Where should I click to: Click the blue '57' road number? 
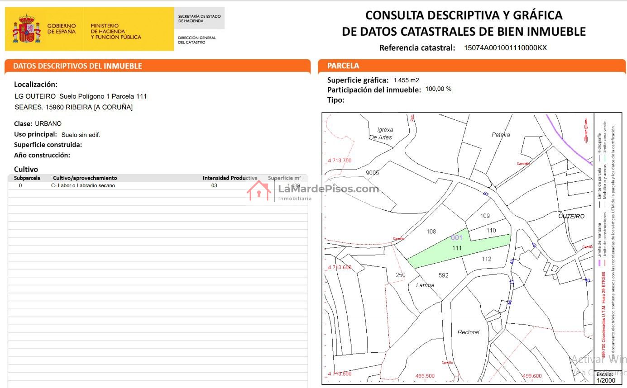(x=486, y=194)
